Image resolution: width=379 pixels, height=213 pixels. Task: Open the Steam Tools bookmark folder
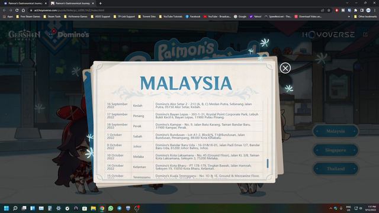point(52,17)
